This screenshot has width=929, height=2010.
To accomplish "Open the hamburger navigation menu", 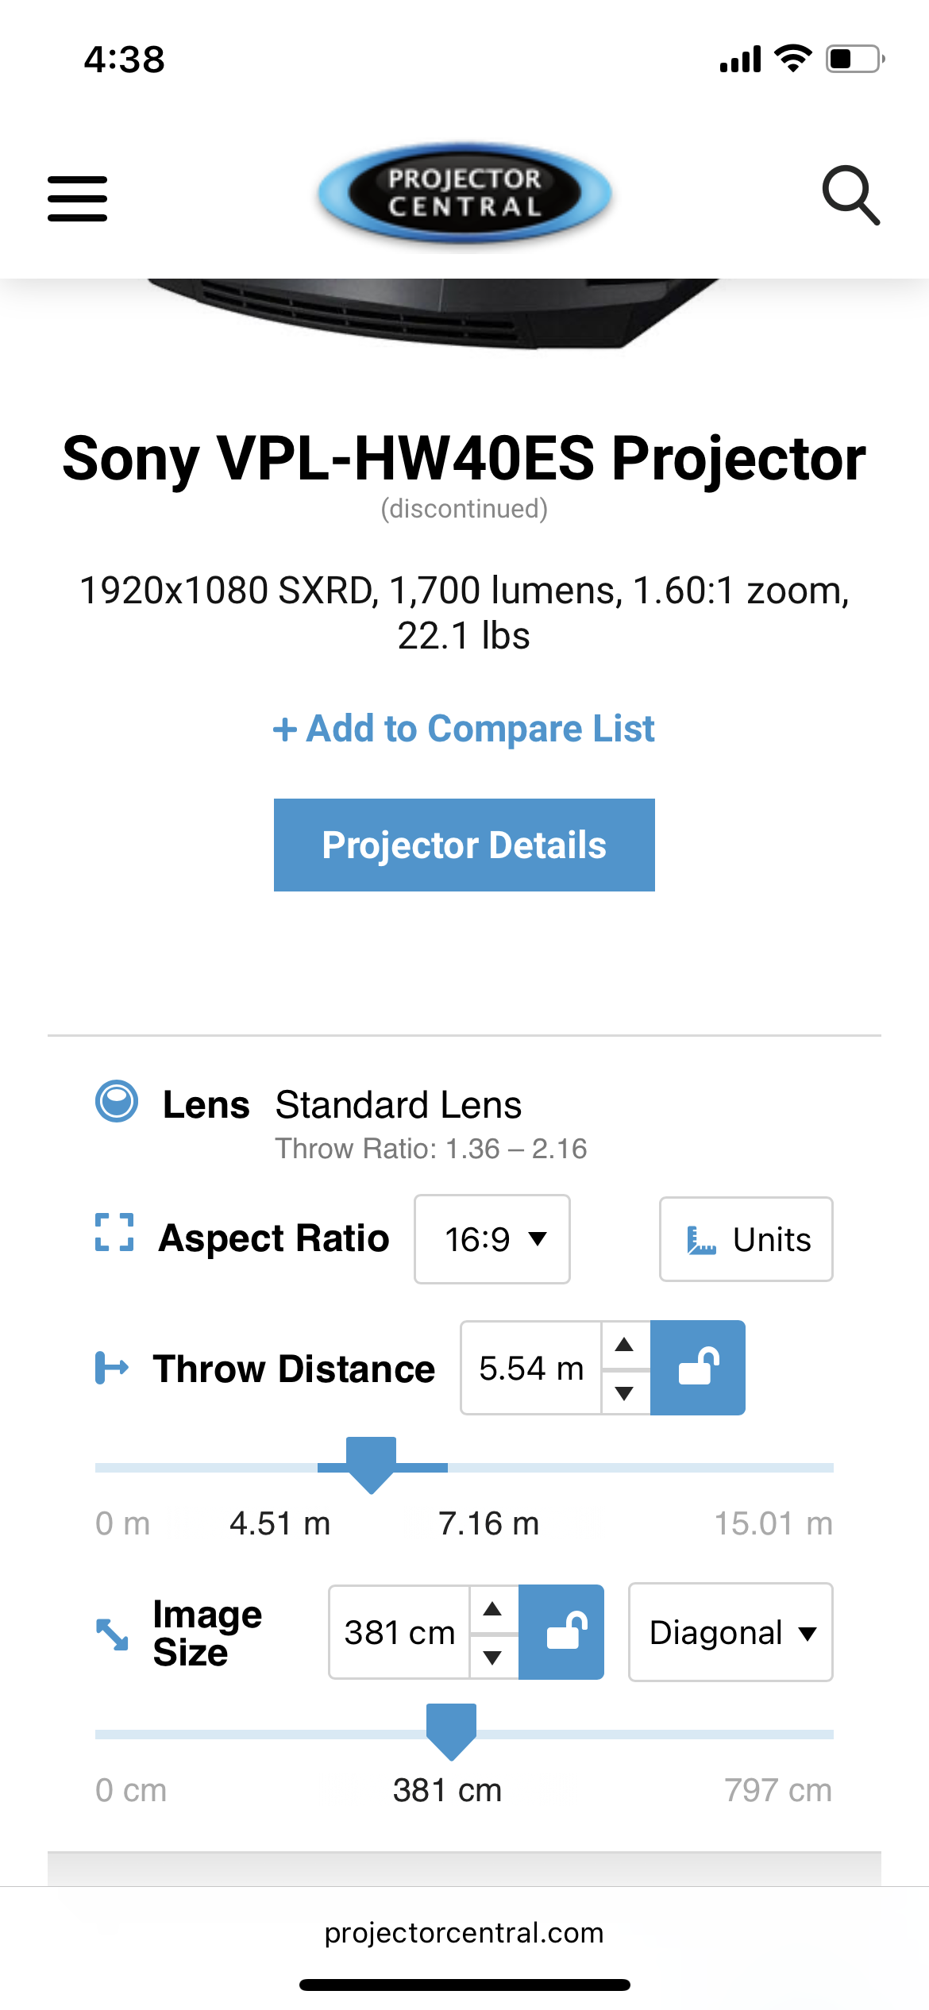I will point(77,198).
